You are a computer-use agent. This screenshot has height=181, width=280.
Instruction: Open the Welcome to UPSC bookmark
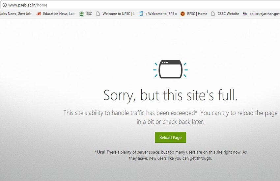(x=119, y=14)
